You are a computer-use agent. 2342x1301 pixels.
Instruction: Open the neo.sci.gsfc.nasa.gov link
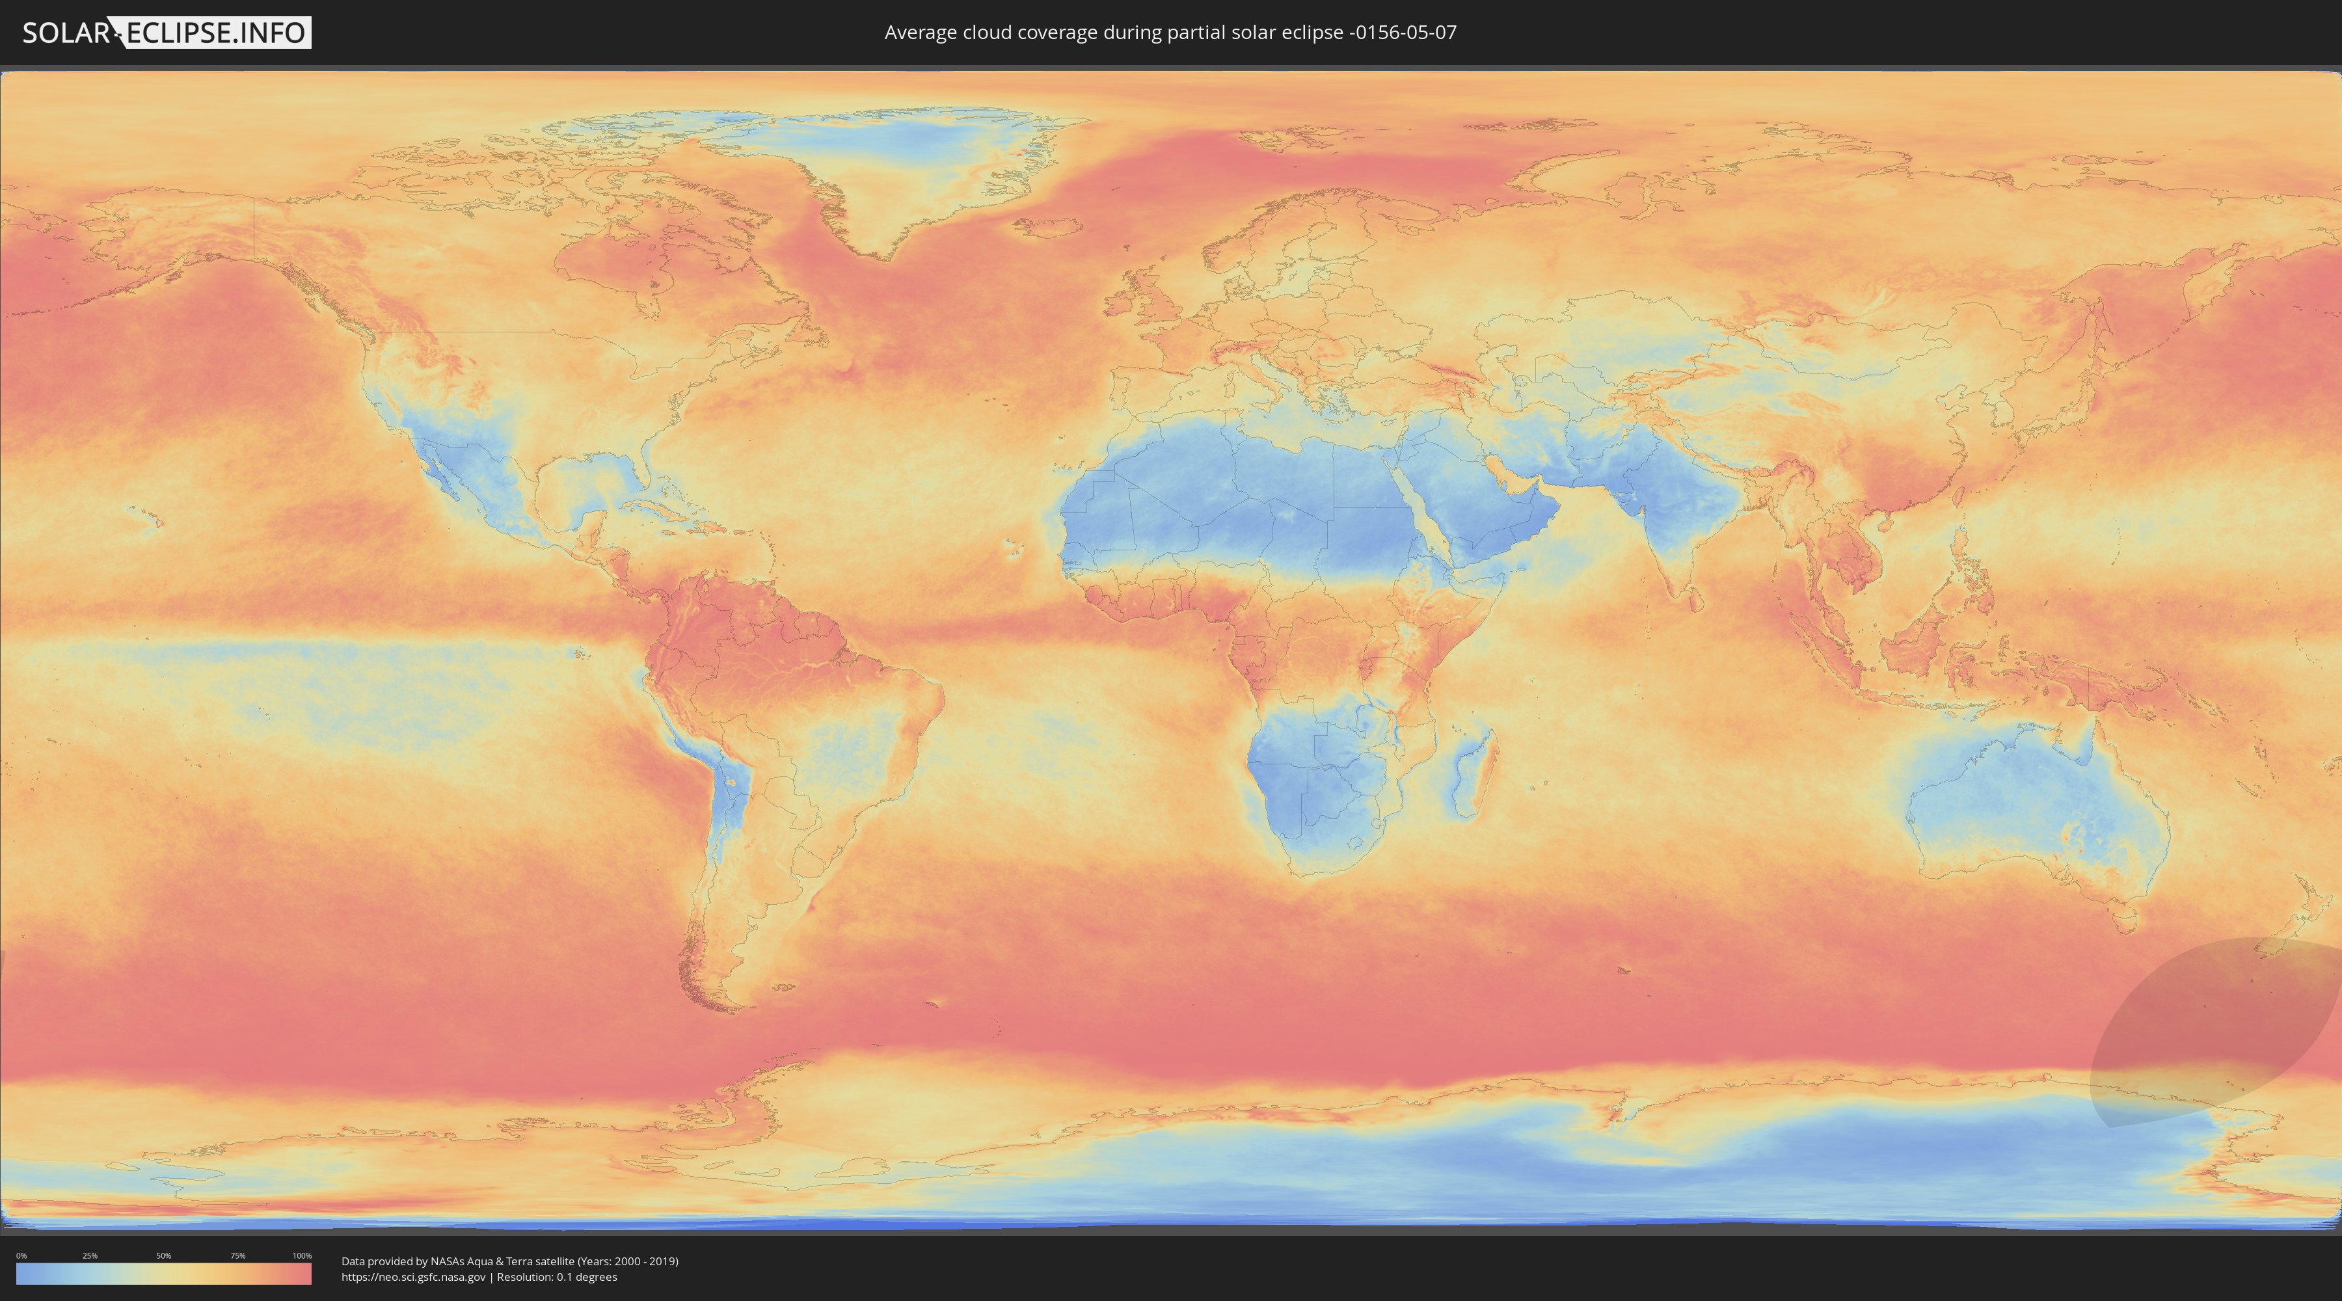412,1276
